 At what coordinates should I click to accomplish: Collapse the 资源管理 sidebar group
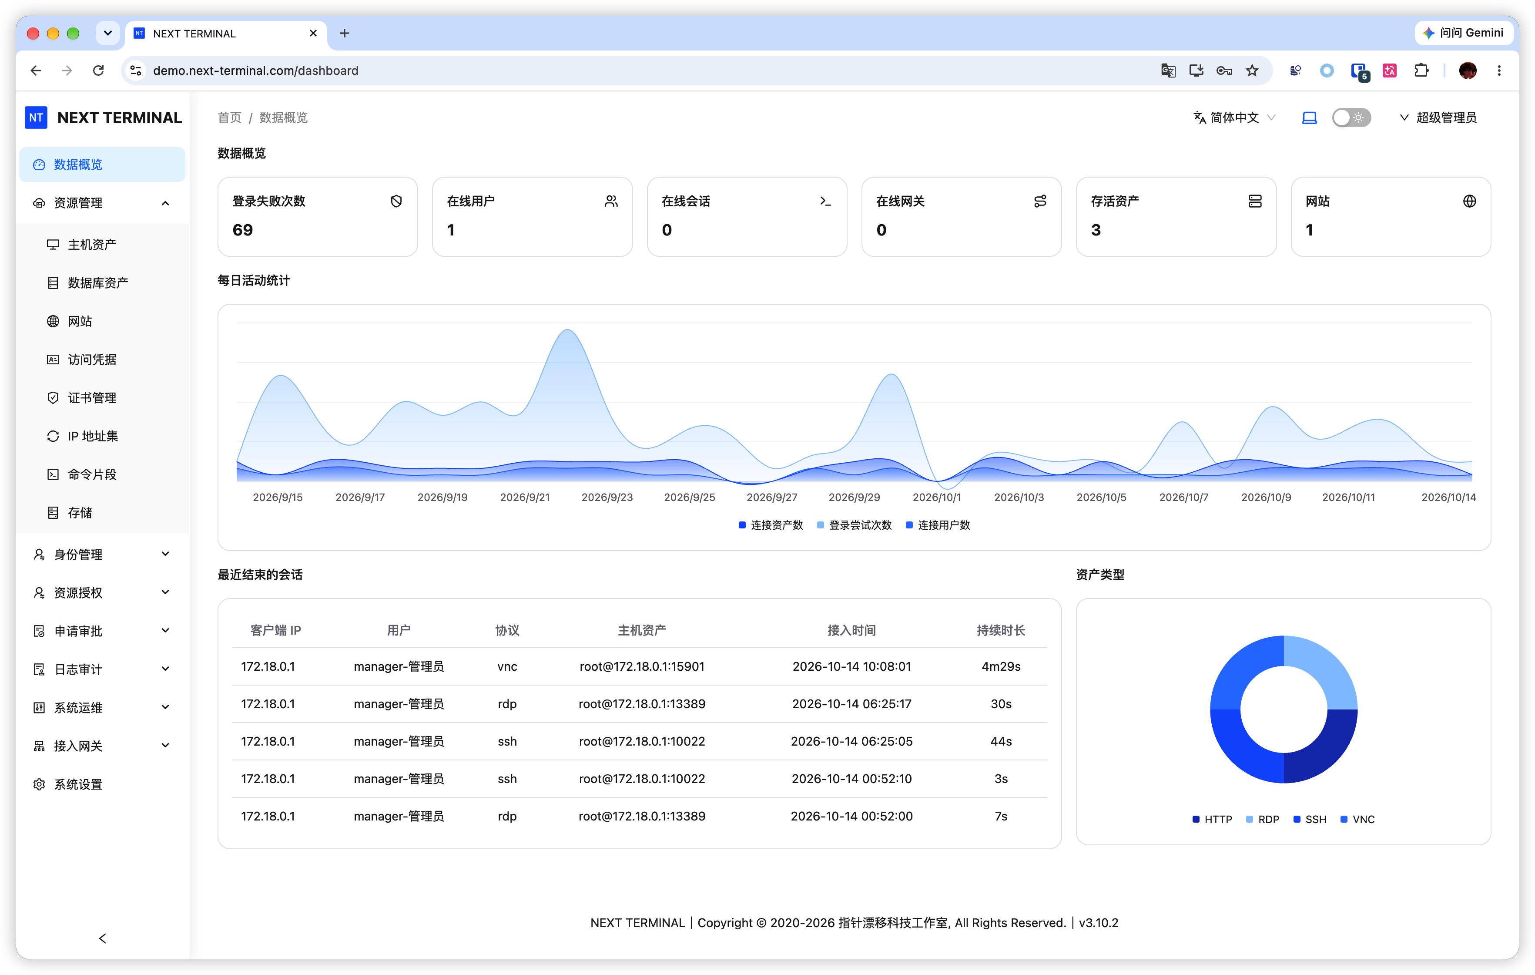(x=102, y=203)
